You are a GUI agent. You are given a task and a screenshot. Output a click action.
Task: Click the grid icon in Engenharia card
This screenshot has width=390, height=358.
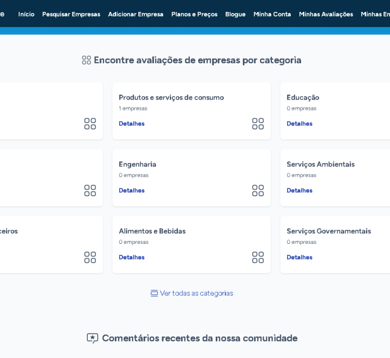click(258, 190)
